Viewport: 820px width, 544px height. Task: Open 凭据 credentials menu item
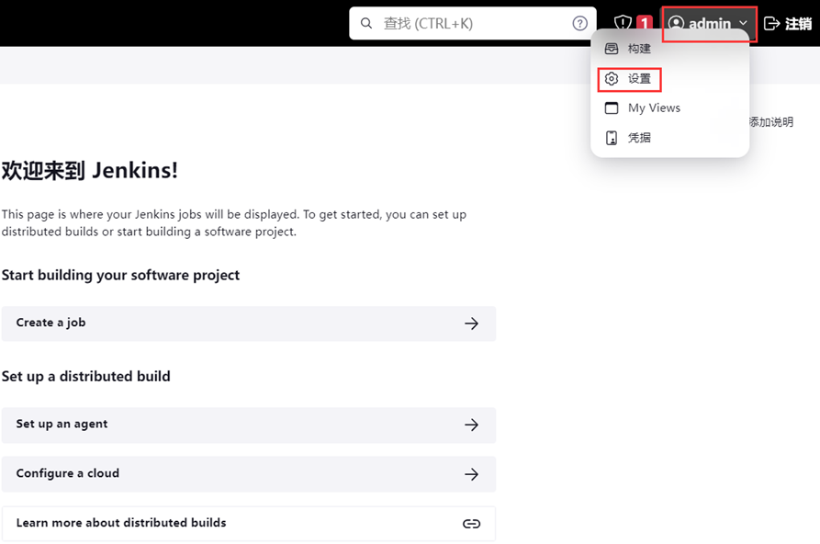pyautogui.click(x=670, y=138)
